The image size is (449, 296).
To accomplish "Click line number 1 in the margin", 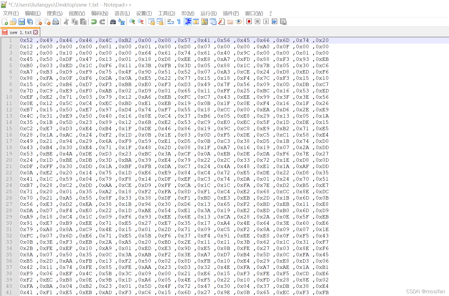I will pos(11,40).
